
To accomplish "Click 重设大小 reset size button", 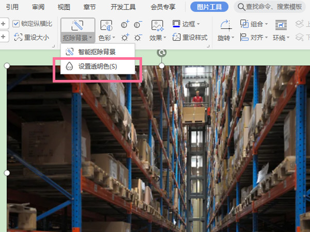I will 32,37.
